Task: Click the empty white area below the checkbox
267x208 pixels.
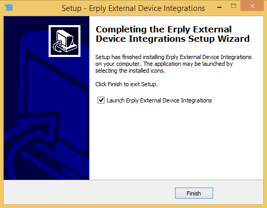Action: pos(176,141)
